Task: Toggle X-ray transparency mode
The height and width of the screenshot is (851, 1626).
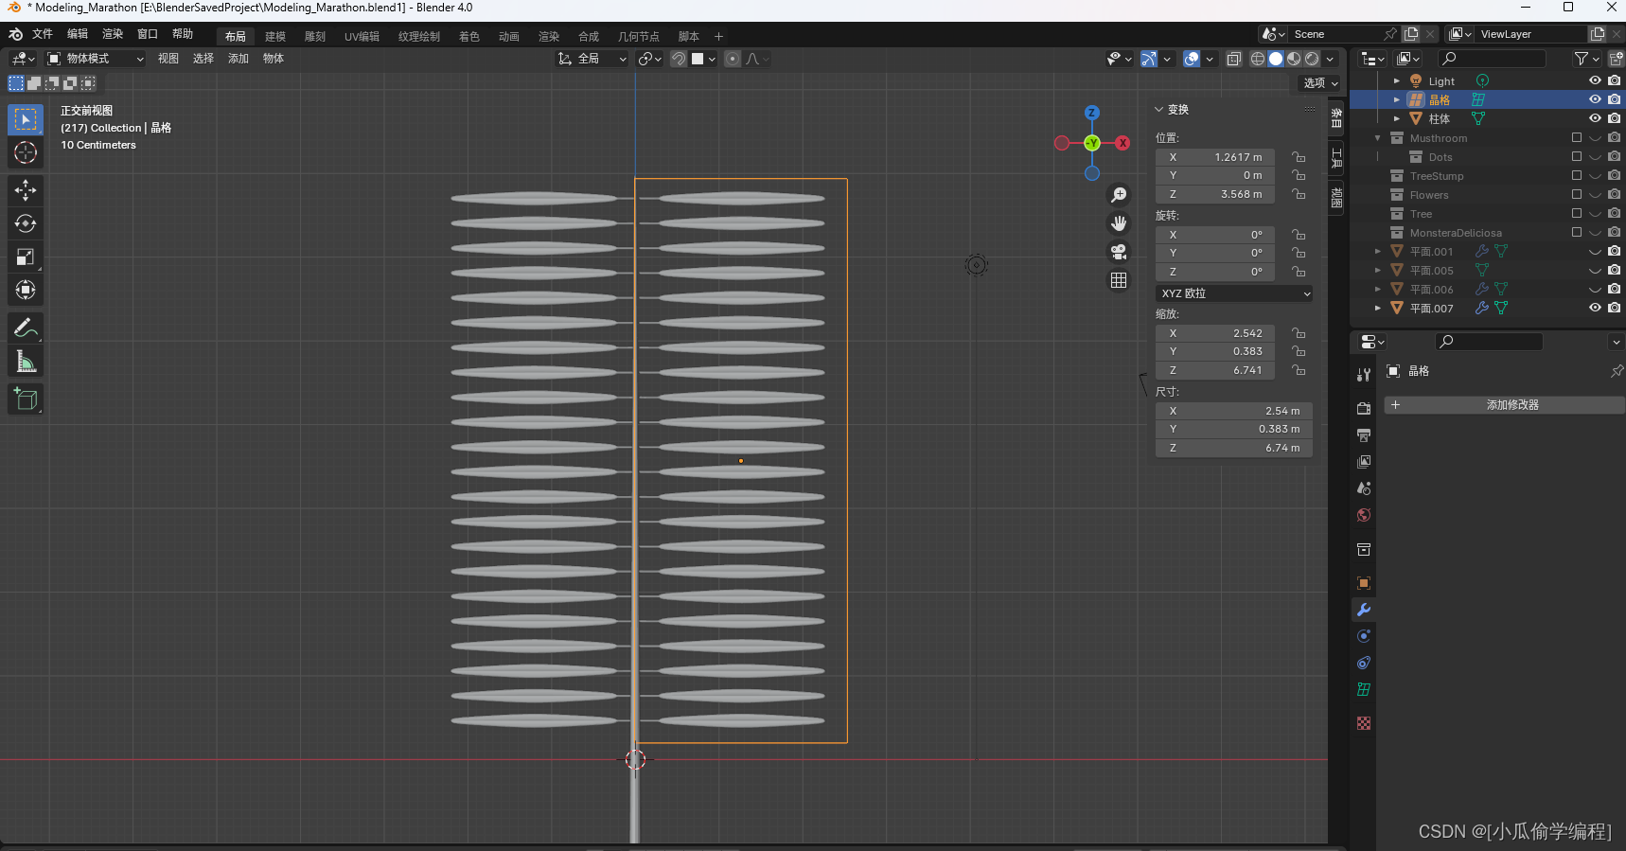Action: click(1234, 59)
